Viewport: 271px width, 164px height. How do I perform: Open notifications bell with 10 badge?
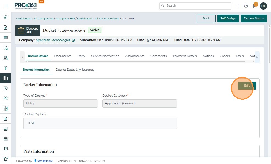click(254, 6)
